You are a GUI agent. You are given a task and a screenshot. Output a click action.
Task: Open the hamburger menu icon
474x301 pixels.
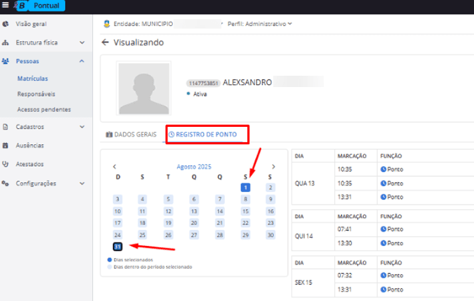coord(5,6)
